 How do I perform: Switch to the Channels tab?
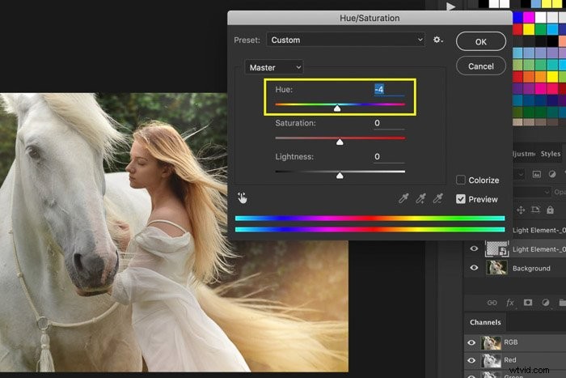485,322
